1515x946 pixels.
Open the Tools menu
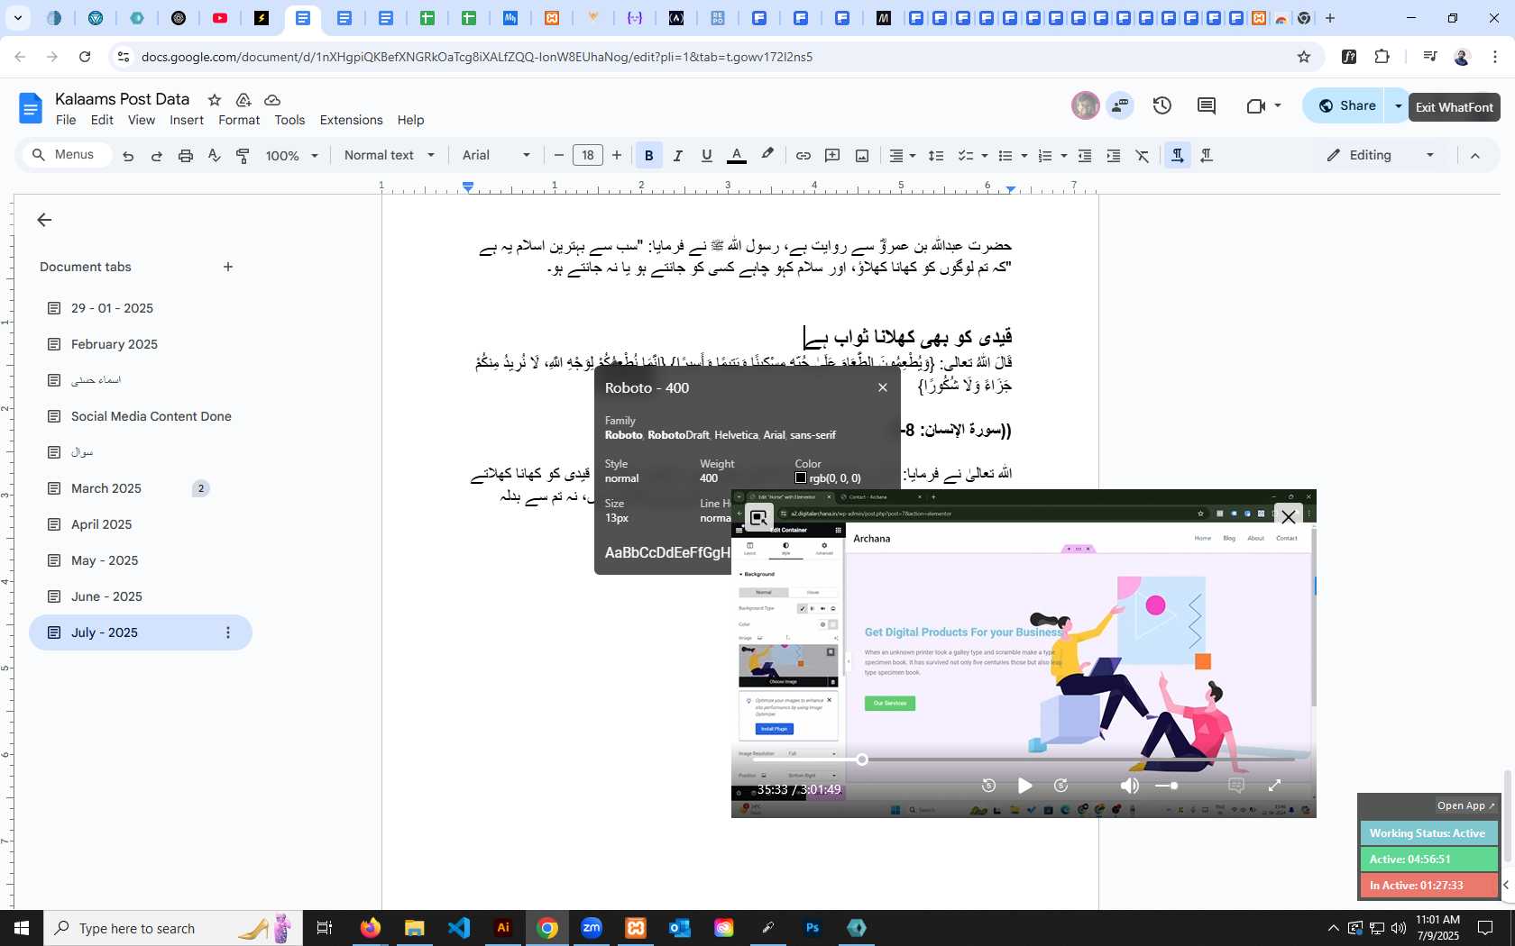click(x=289, y=120)
